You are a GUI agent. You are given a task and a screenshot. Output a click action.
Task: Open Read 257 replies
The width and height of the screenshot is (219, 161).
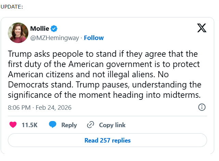click(x=107, y=140)
